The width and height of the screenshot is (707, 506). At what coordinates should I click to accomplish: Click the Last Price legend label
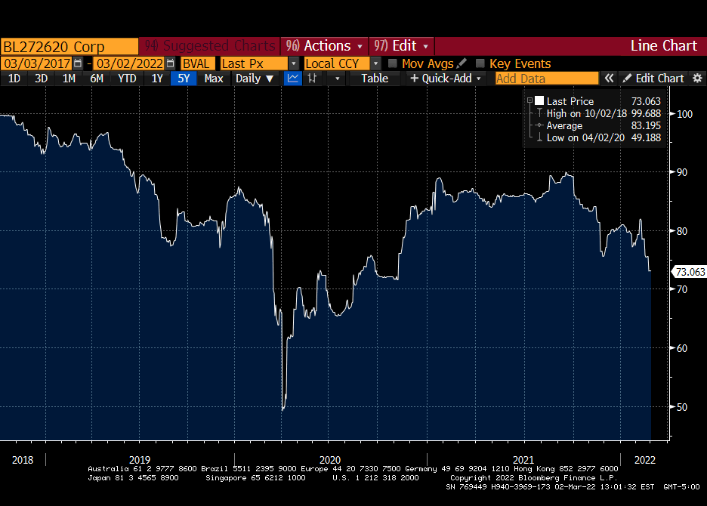[x=570, y=101]
